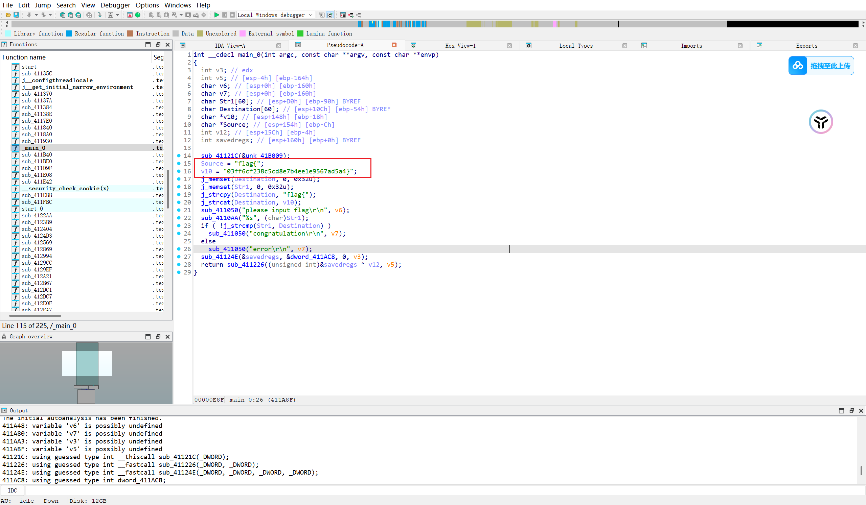Click the cloud upload widget button

click(821, 66)
